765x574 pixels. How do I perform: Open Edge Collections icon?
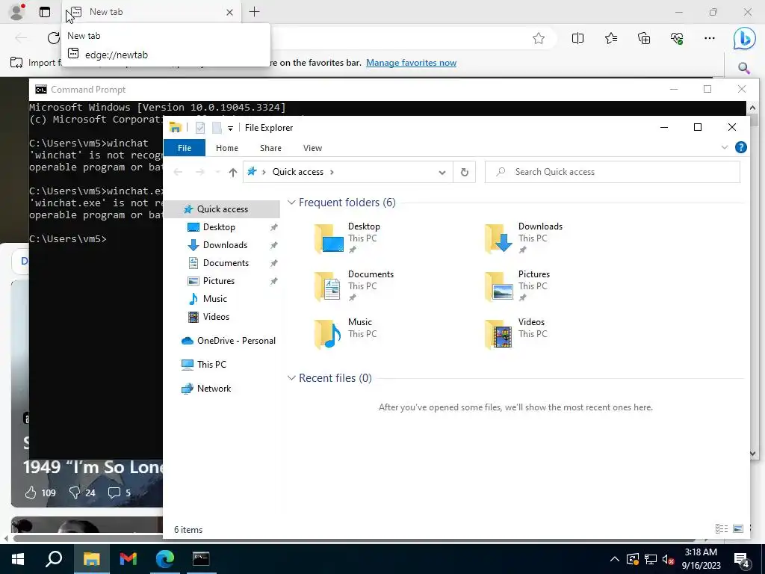[x=644, y=38]
